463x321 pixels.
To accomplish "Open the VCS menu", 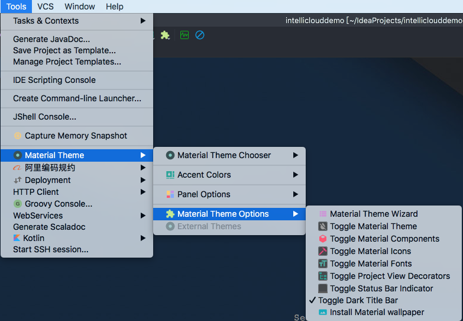I will (x=46, y=6).
